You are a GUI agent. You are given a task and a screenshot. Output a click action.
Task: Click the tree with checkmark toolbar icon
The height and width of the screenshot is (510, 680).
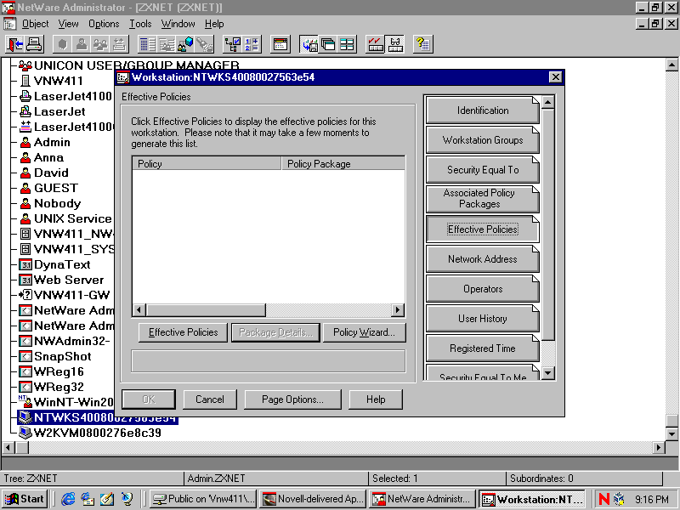click(232, 44)
